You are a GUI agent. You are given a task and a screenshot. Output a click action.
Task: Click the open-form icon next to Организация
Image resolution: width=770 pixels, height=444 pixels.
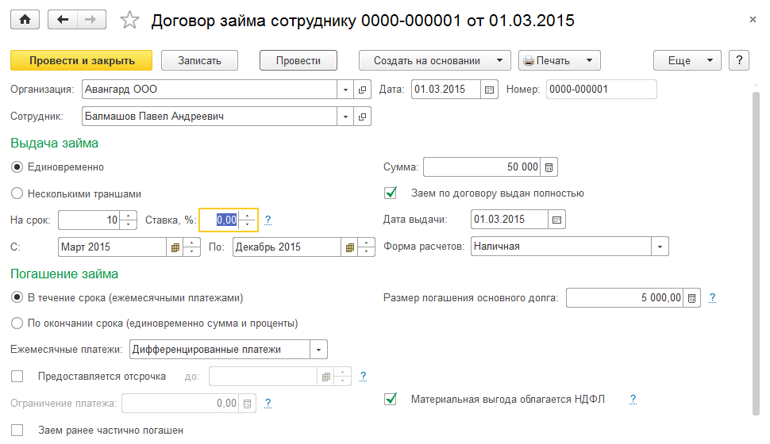[x=363, y=90]
